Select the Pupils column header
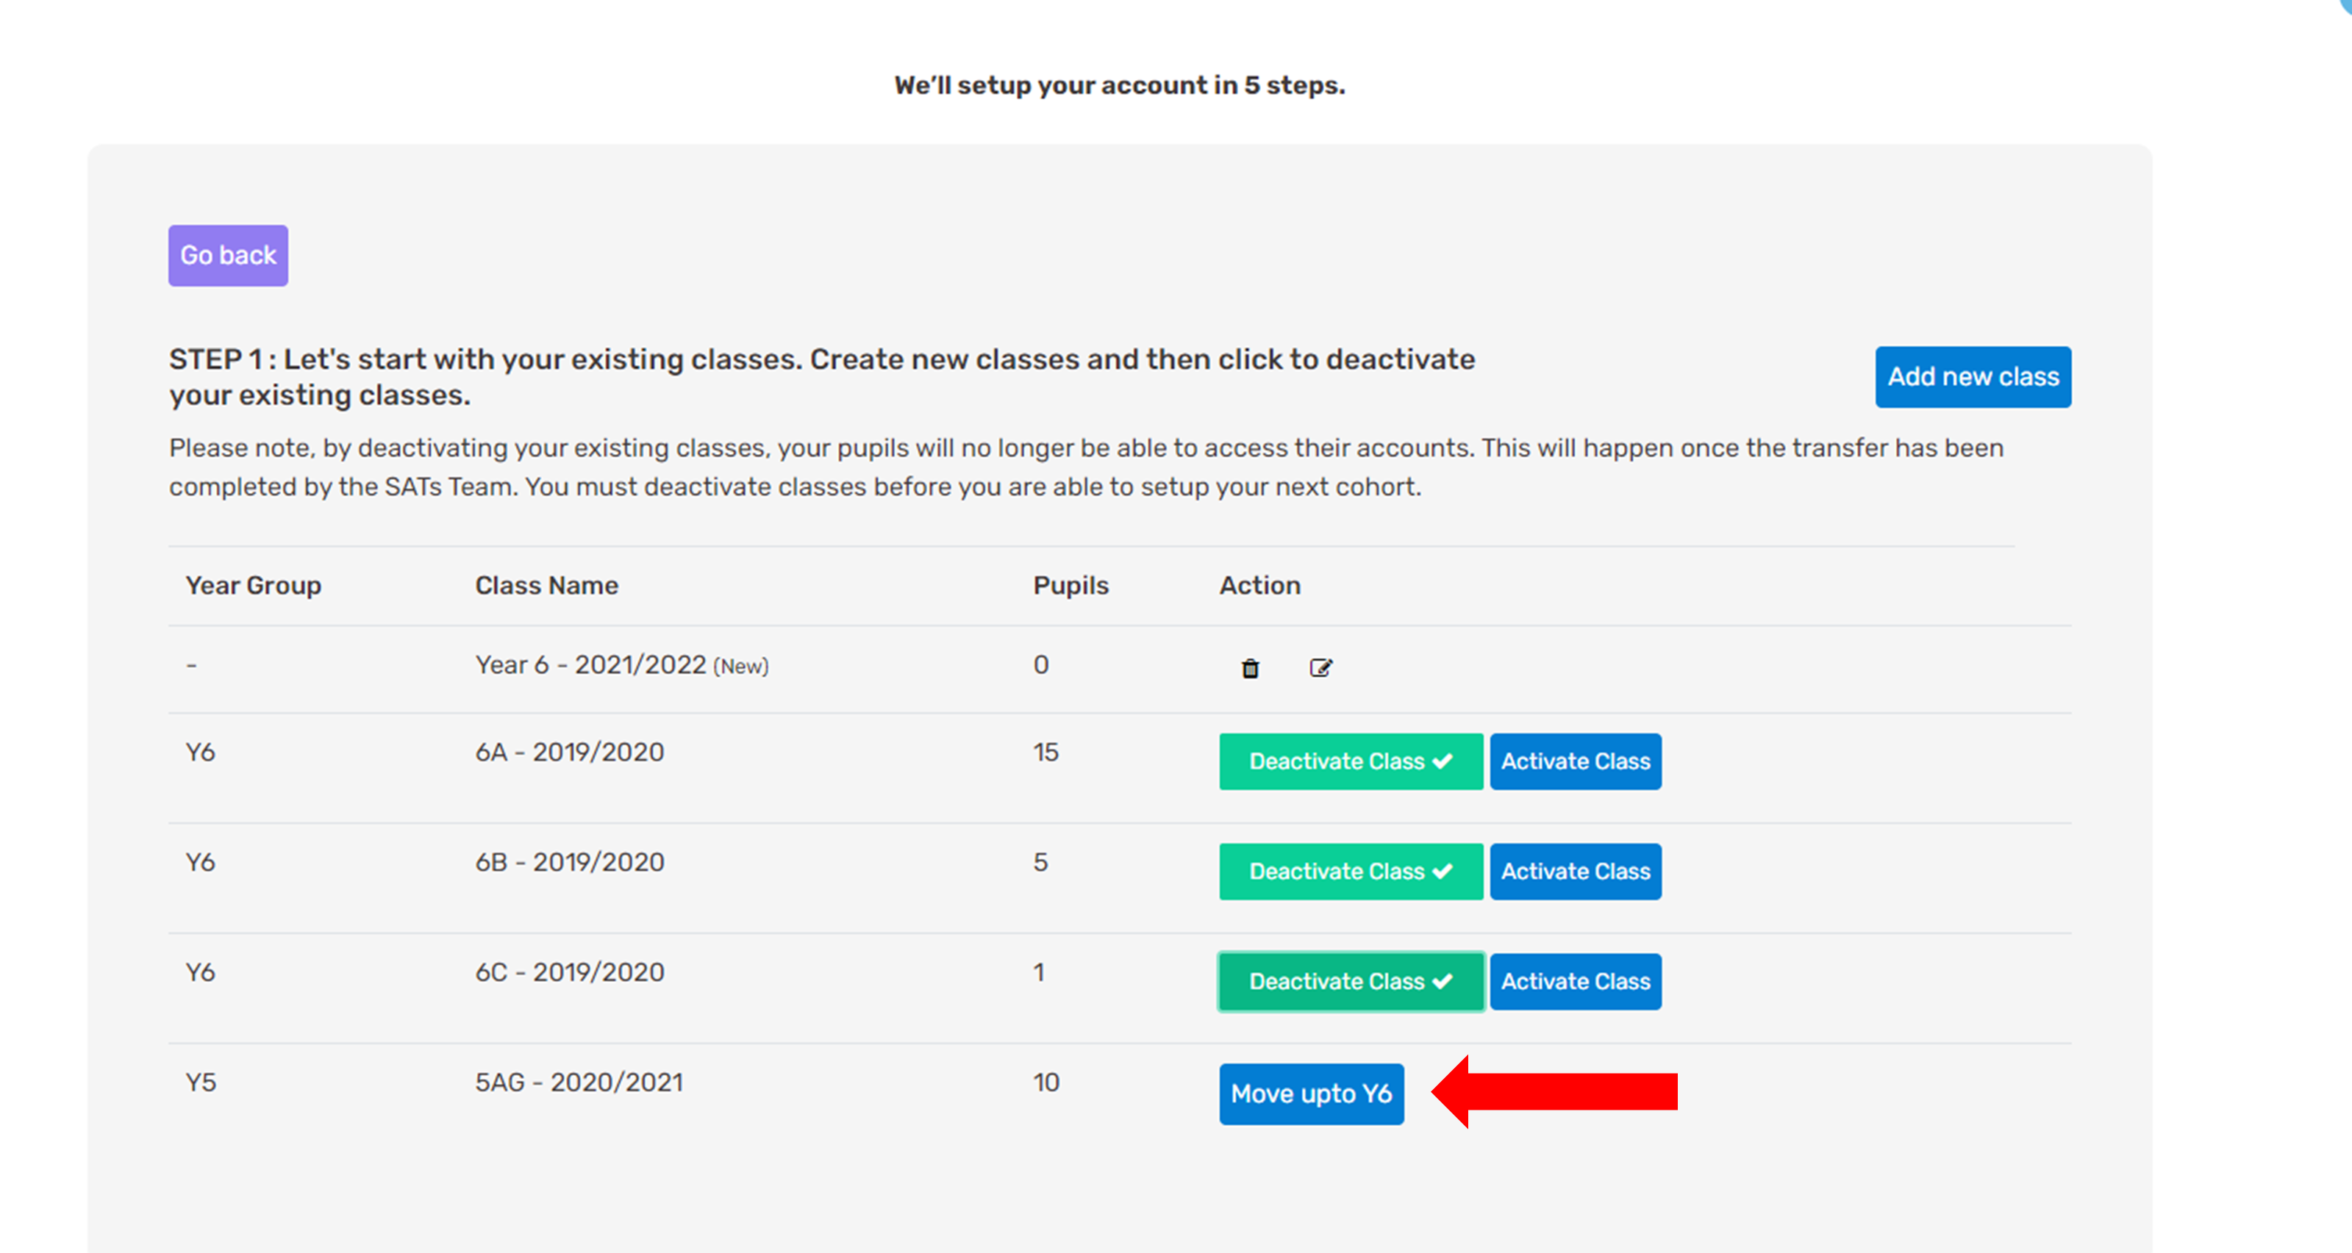 coord(1071,586)
